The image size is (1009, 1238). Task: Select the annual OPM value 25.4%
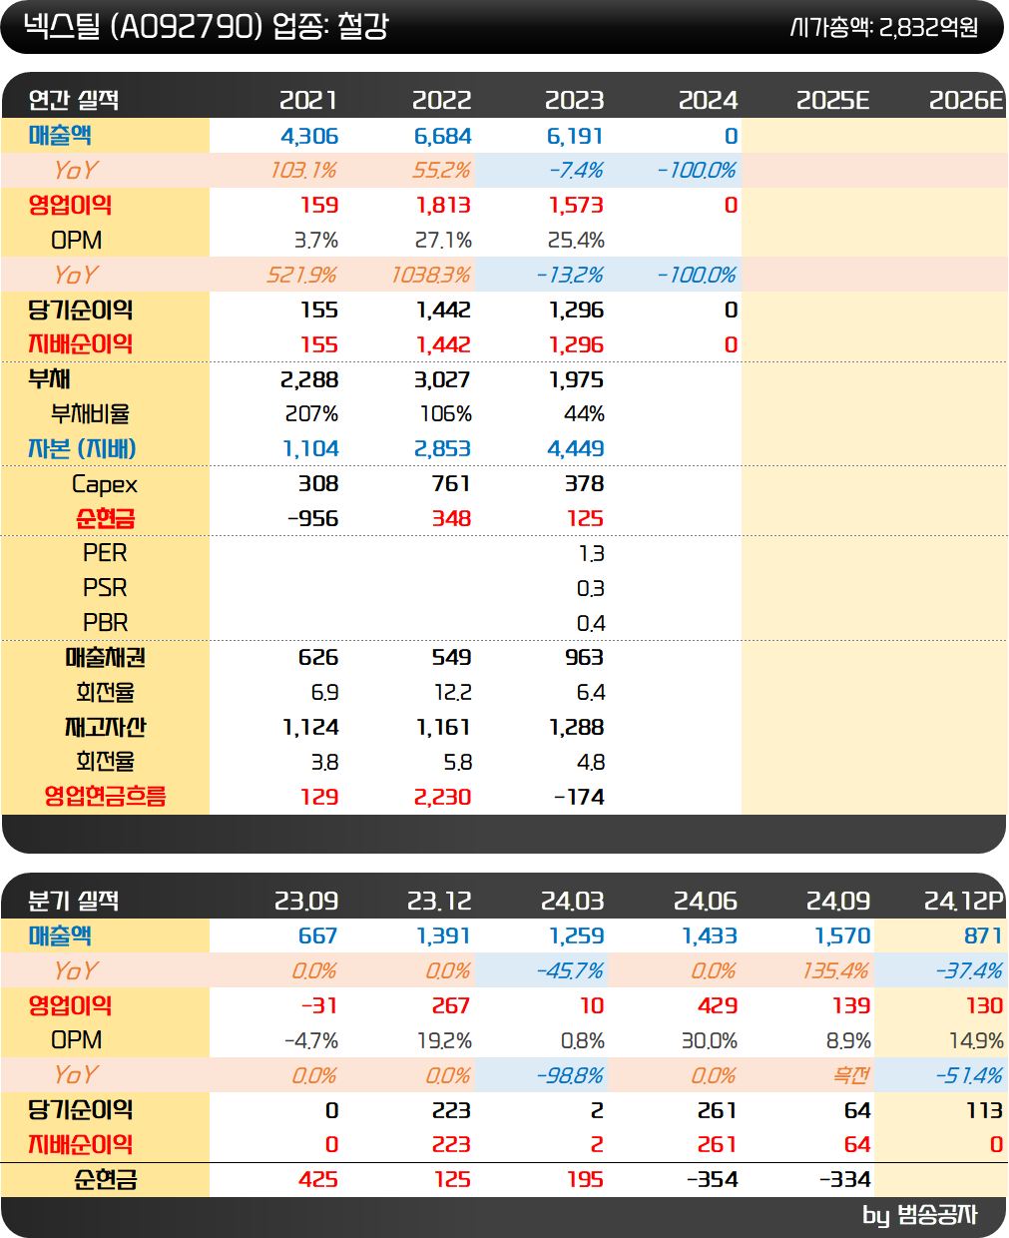pyautogui.click(x=576, y=241)
